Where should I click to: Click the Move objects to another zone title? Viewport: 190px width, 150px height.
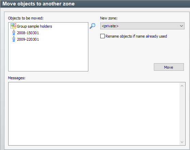tap(39, 4)
